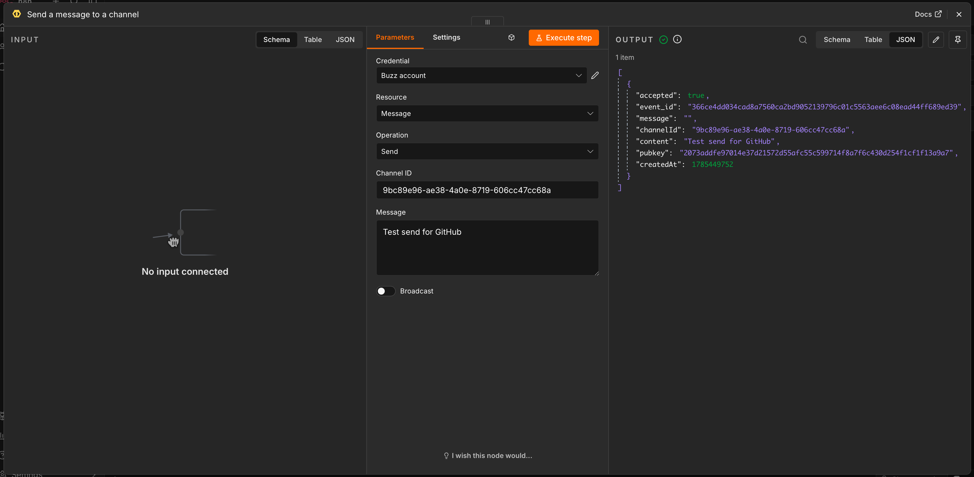
Task: Click the panel drag handle at top center
Action: [487, 22]
